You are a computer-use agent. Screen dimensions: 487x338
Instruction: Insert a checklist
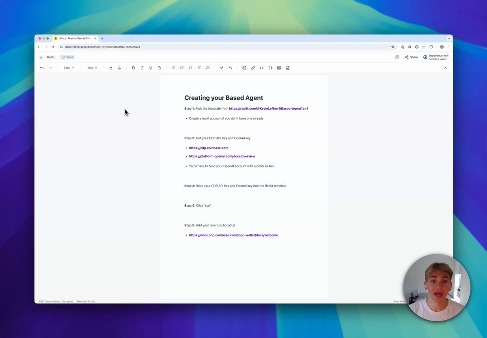click(190, 68)
